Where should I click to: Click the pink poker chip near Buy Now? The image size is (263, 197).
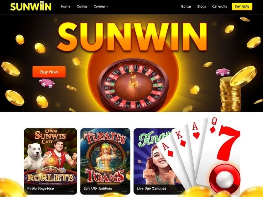[47, 83]
